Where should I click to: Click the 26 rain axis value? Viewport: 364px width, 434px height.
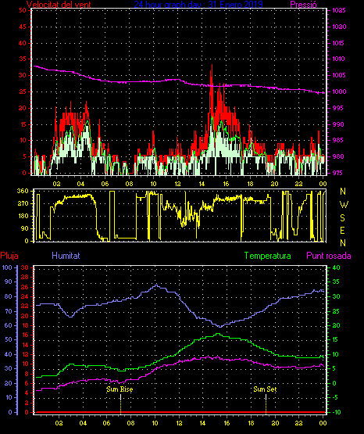tap(25, 287)
